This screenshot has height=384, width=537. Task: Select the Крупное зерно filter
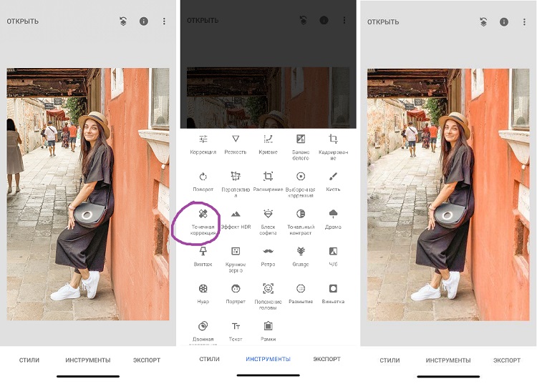(x=236, y=260)
